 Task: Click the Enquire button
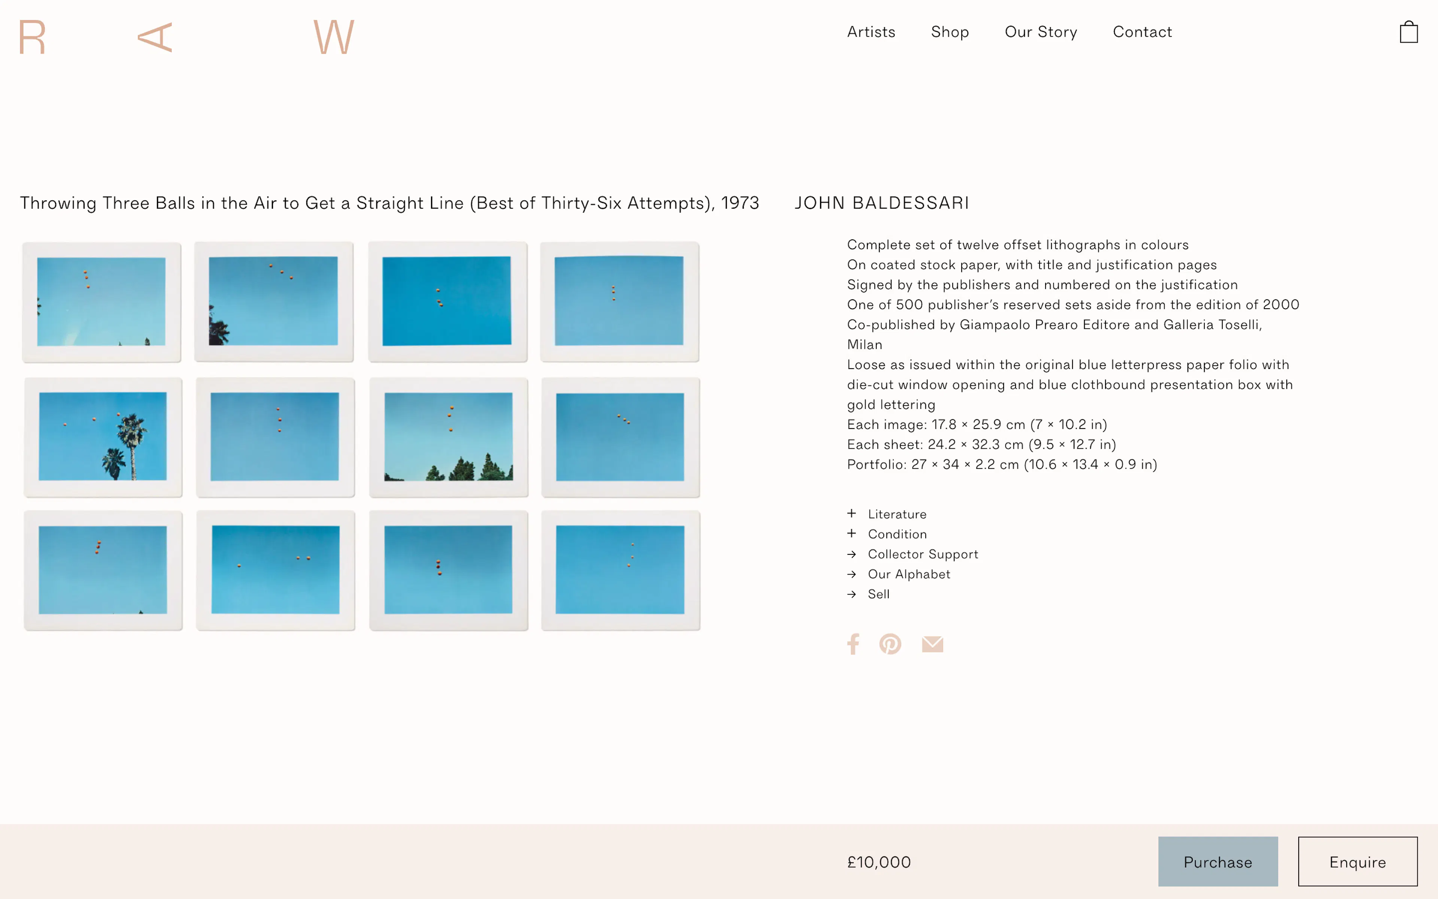1358,862
